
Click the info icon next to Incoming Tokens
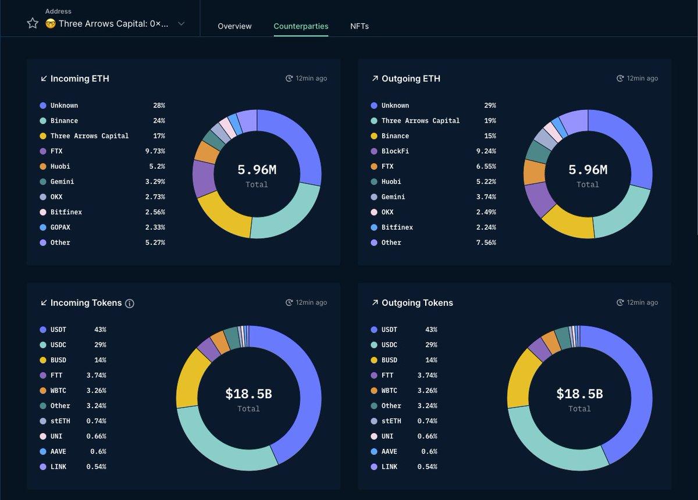tap(130, 303)
